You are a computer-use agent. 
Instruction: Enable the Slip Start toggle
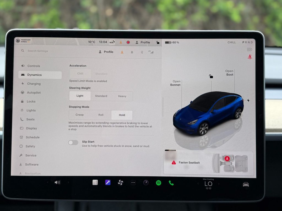(73, 142)
